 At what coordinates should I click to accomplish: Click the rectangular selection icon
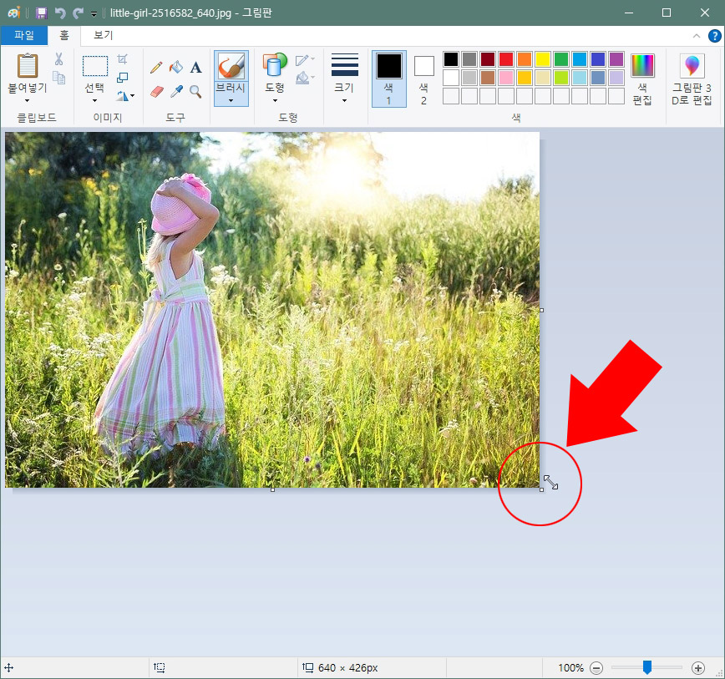[95, 66]
